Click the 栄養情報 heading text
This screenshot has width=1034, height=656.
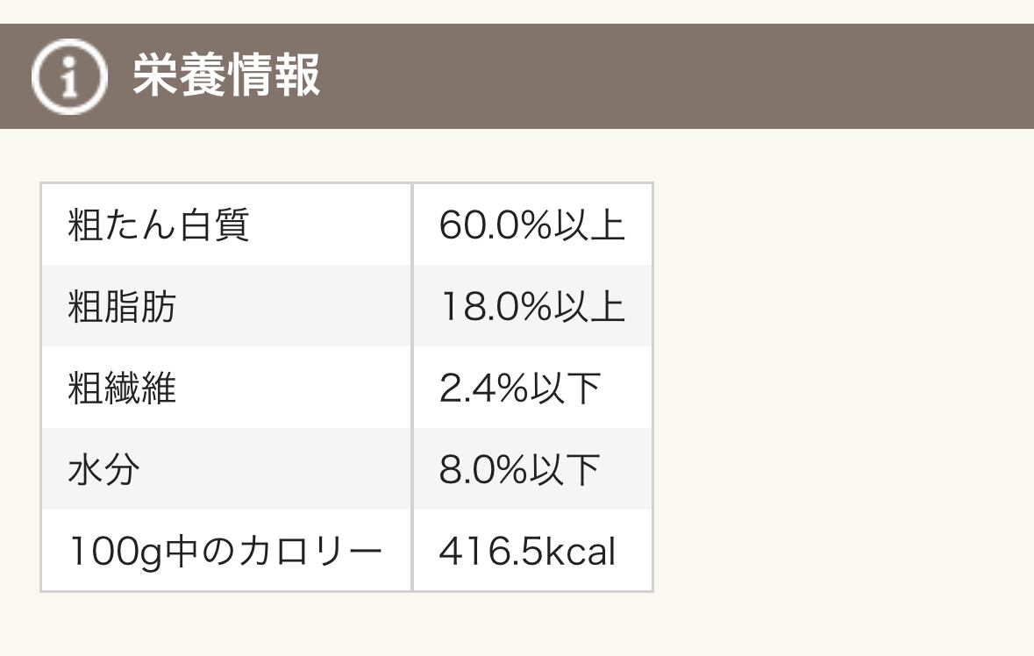(x=226, y=75)
